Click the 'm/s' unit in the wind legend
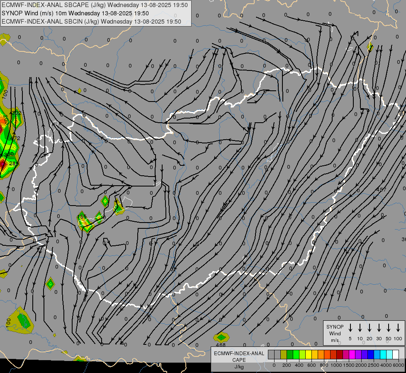Image resolution: width=406 pixels, height=373 pixels. [335, 340]
